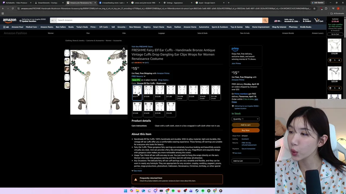Screen dimensions: 346x194
Task: Click the Accessories breadcrumb link
Action: 117,40
